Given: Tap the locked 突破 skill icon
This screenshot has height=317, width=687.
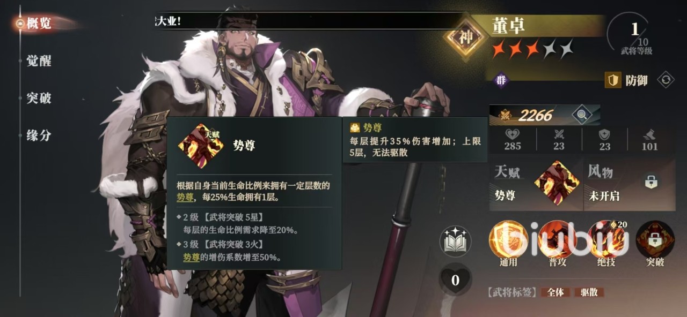Looking at the screenshot, I should pos(655,239).
